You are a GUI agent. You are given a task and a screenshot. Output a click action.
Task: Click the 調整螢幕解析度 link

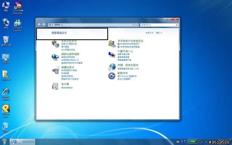[124, 60]
